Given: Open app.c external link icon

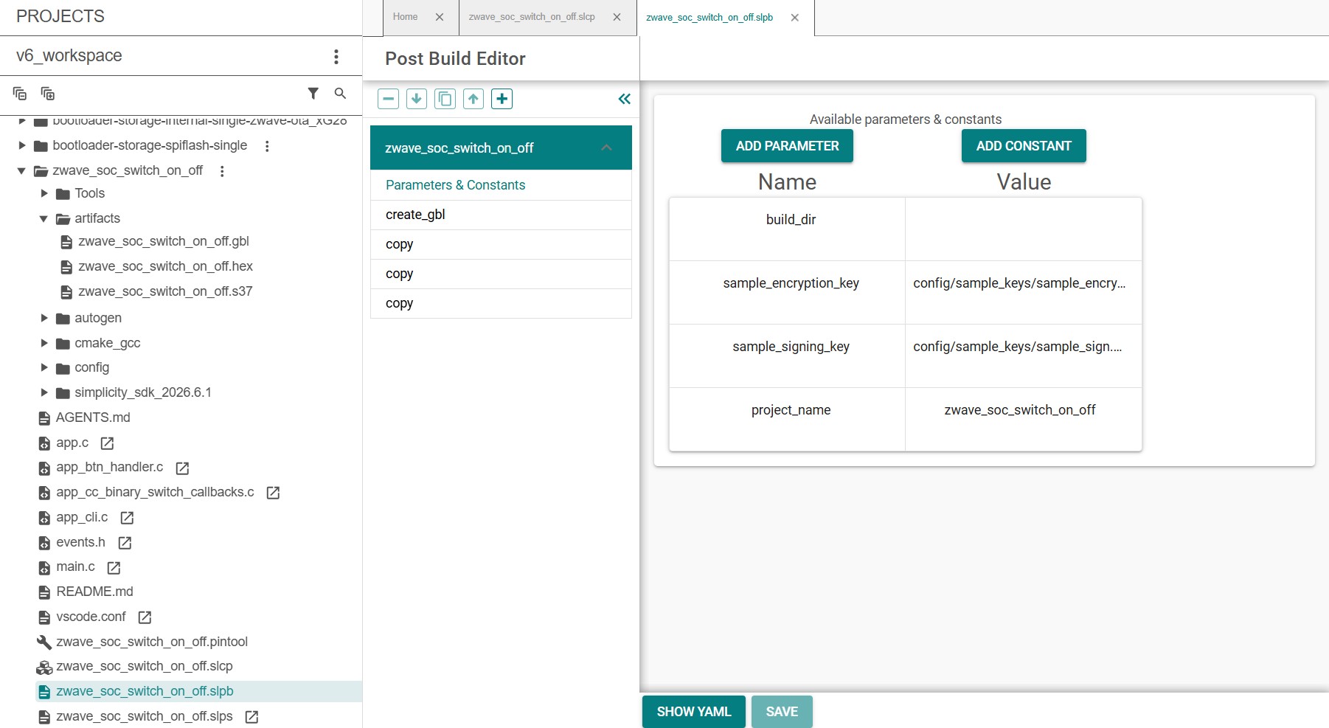Looking at the screenshot, I should (107, 443).
